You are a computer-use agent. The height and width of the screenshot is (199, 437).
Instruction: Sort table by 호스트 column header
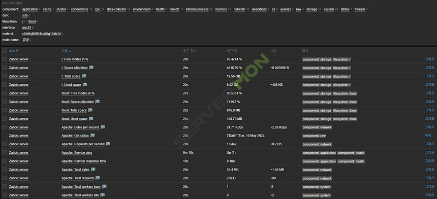[x=14, y=51]
